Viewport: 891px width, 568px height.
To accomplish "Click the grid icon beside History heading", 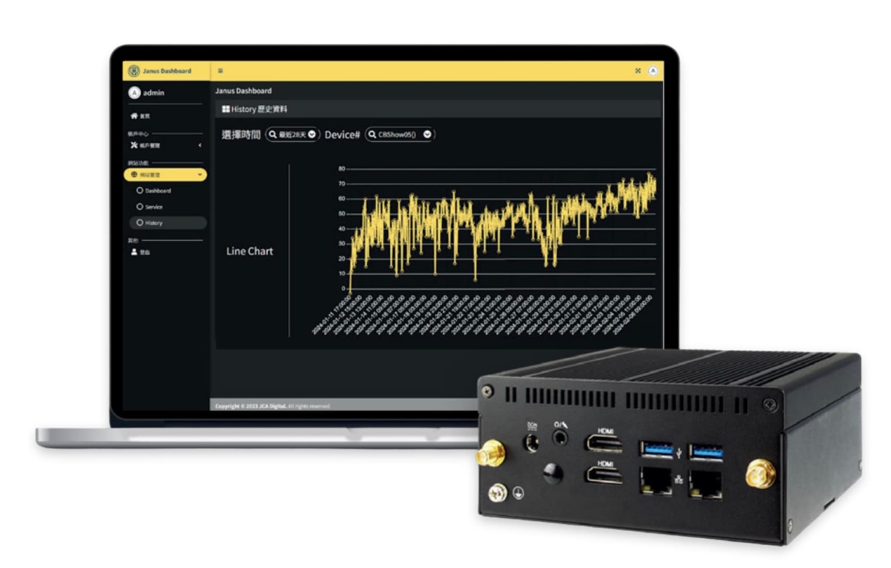I will [225, 109].
